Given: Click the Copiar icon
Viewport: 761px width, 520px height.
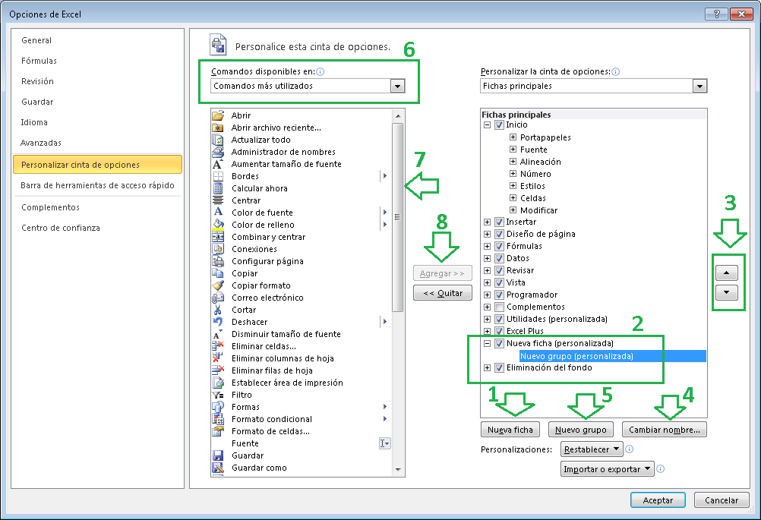Looking at the screenshot, I should click(x=218, y=273).
